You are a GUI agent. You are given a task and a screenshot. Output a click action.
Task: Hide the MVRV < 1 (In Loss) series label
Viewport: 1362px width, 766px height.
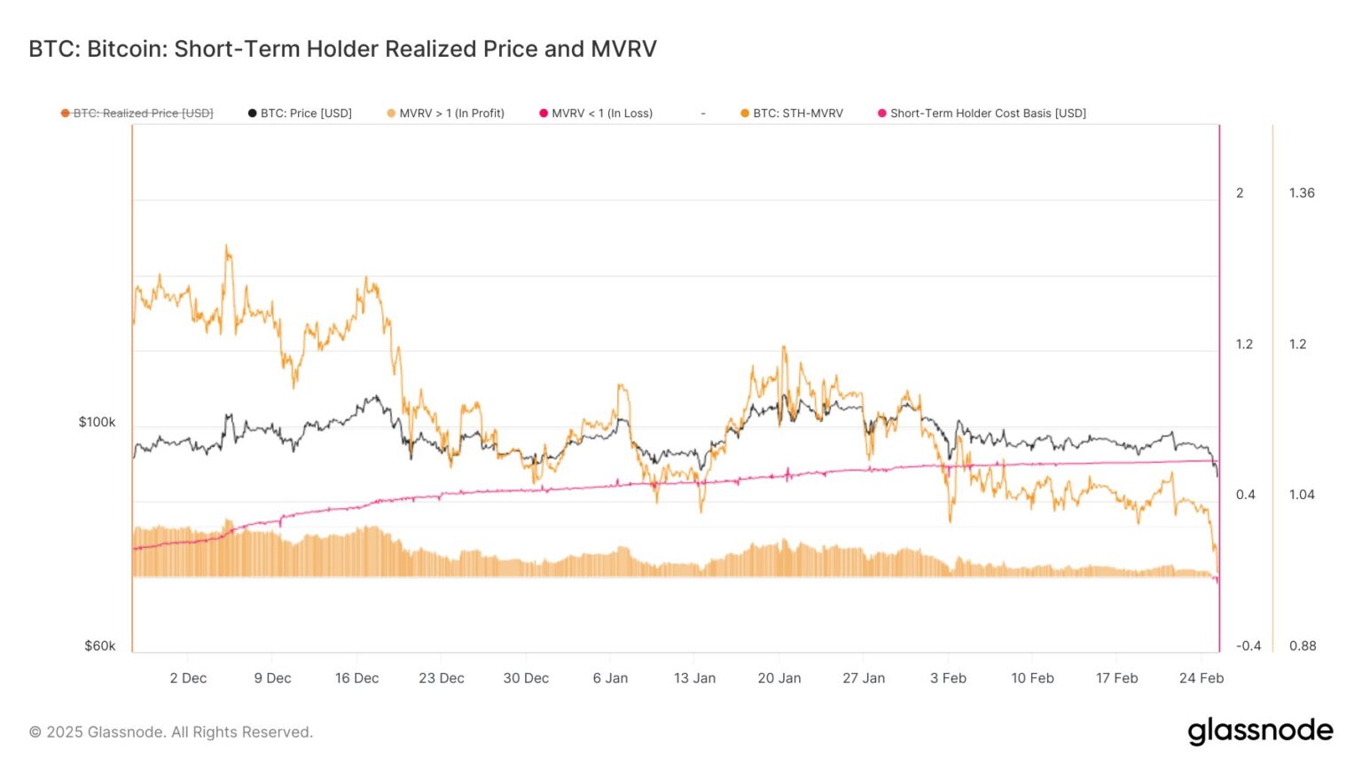click(602, 113)
